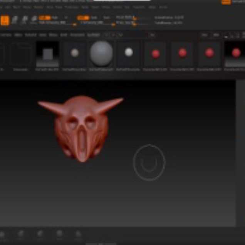Enable the Zsub mode button
Viewport: 245px width, 245px height.
[x=94, y=18]
